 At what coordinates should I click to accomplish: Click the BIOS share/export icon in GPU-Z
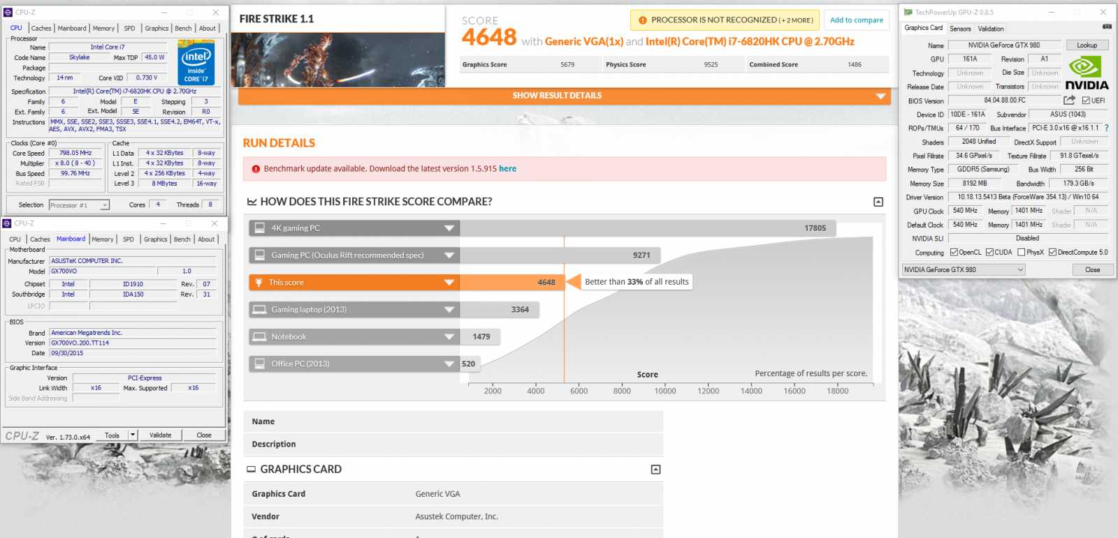tap(1069, 100)
